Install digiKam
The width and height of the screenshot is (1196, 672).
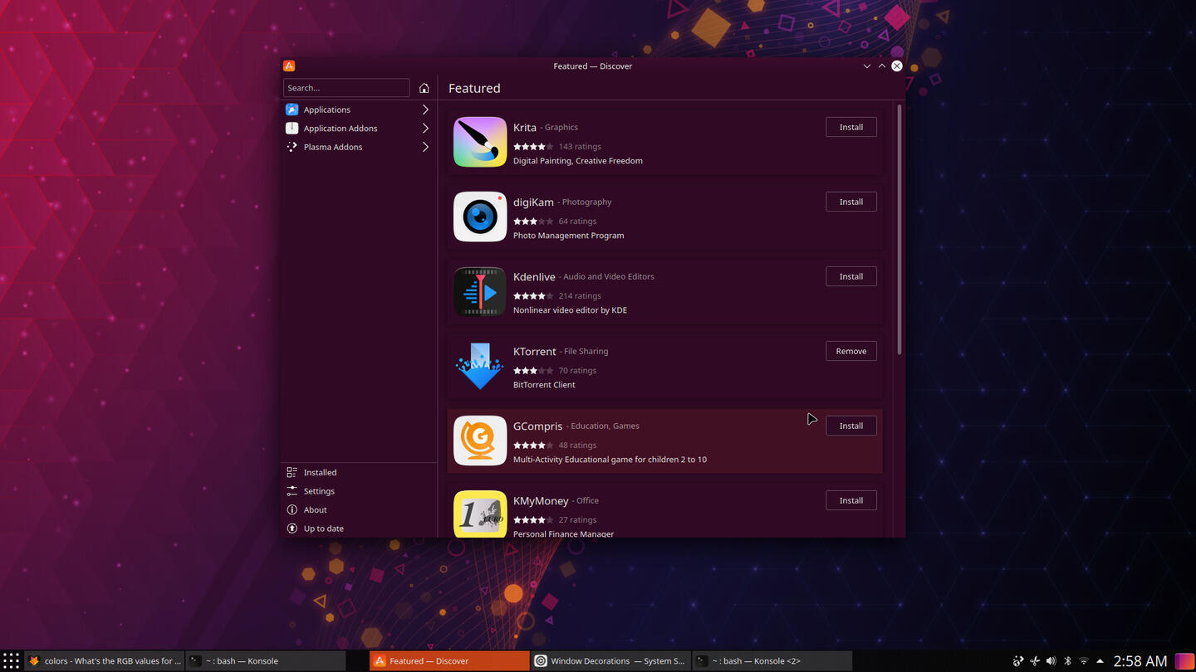[x=851, y=202]
